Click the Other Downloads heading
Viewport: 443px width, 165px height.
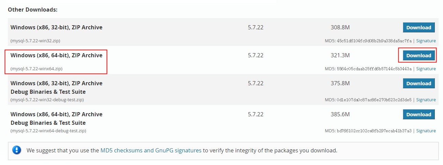[33, 10]
